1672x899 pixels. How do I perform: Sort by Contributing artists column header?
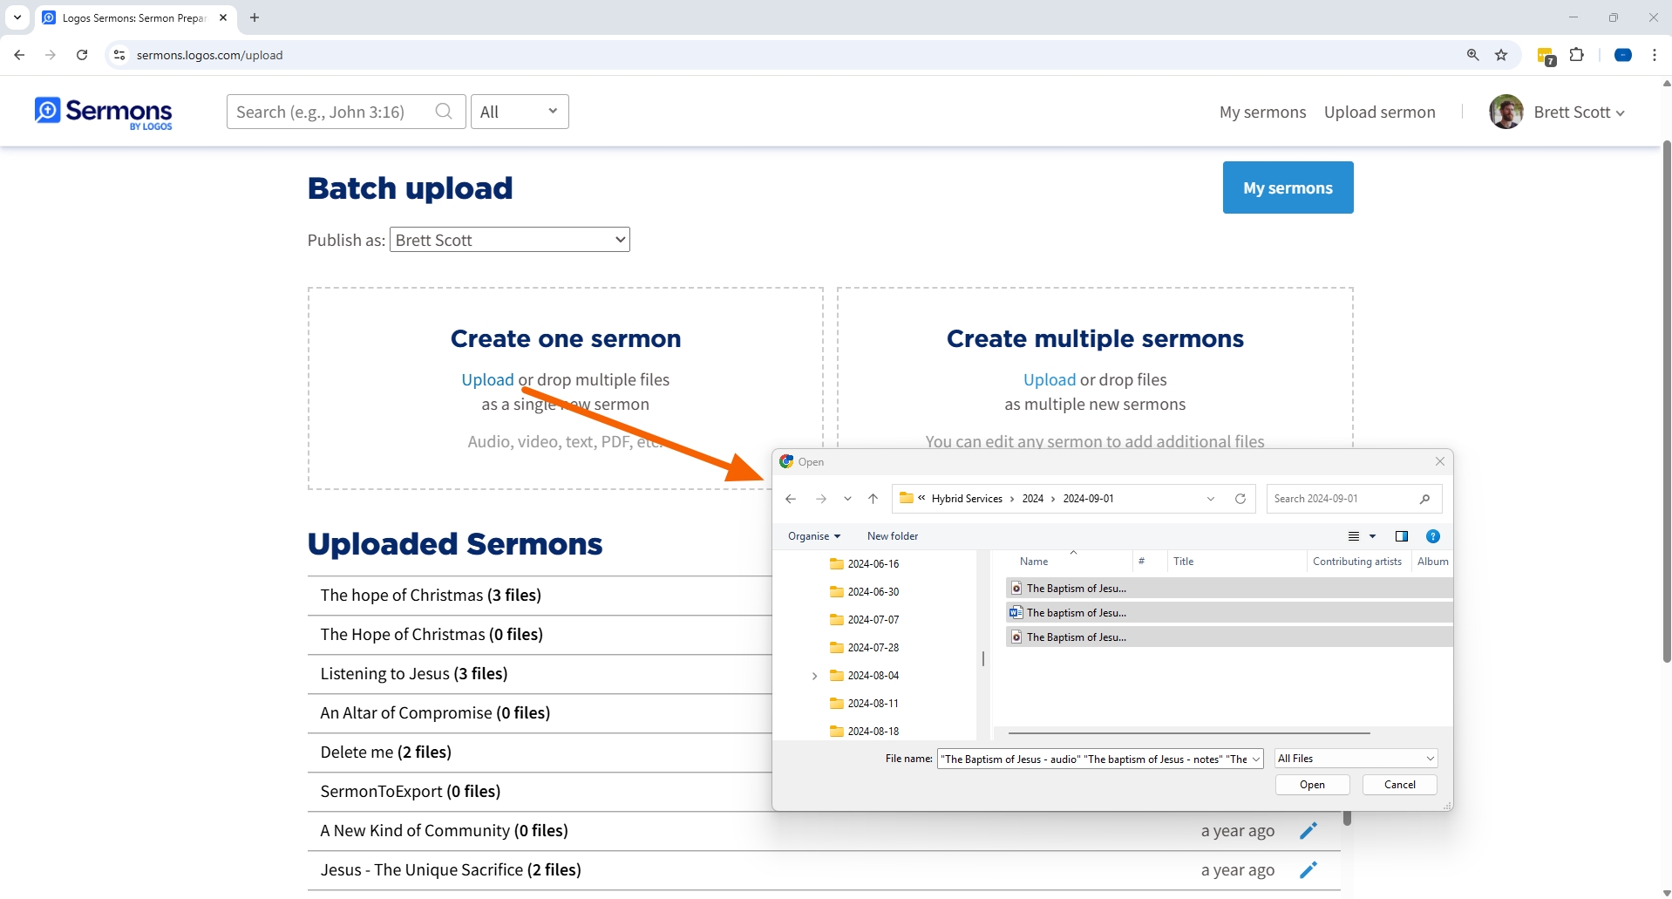click(x=1357, y=562)
